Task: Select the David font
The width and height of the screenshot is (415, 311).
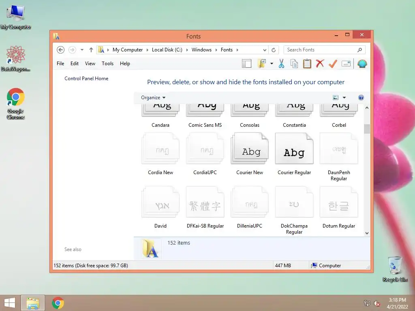Action: pyautogui.click(x=160, y=208)
